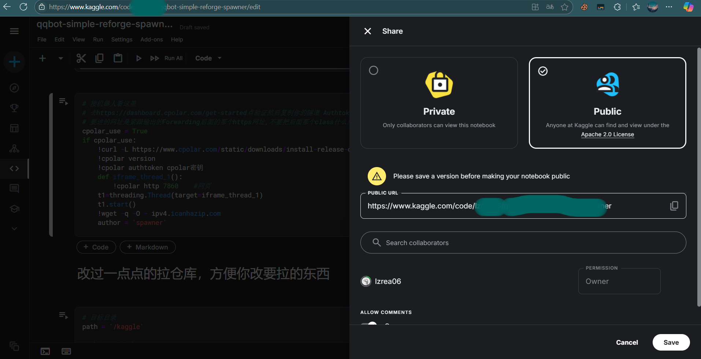Add a new cell with plus icon

tap(42, 58)
